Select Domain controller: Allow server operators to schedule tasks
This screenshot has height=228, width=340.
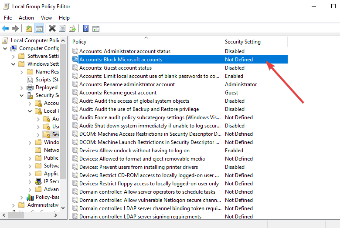[x=180, y=192]
